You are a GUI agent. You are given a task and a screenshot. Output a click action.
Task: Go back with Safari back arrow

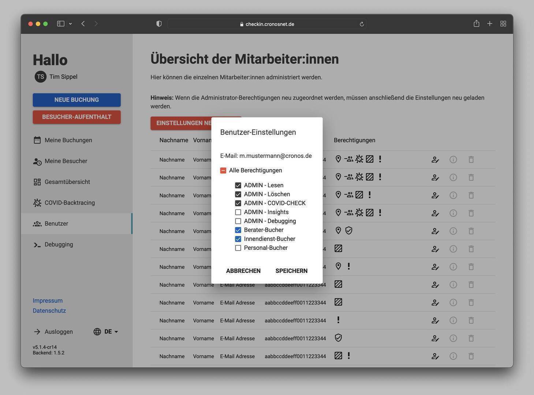click(83, 24)
